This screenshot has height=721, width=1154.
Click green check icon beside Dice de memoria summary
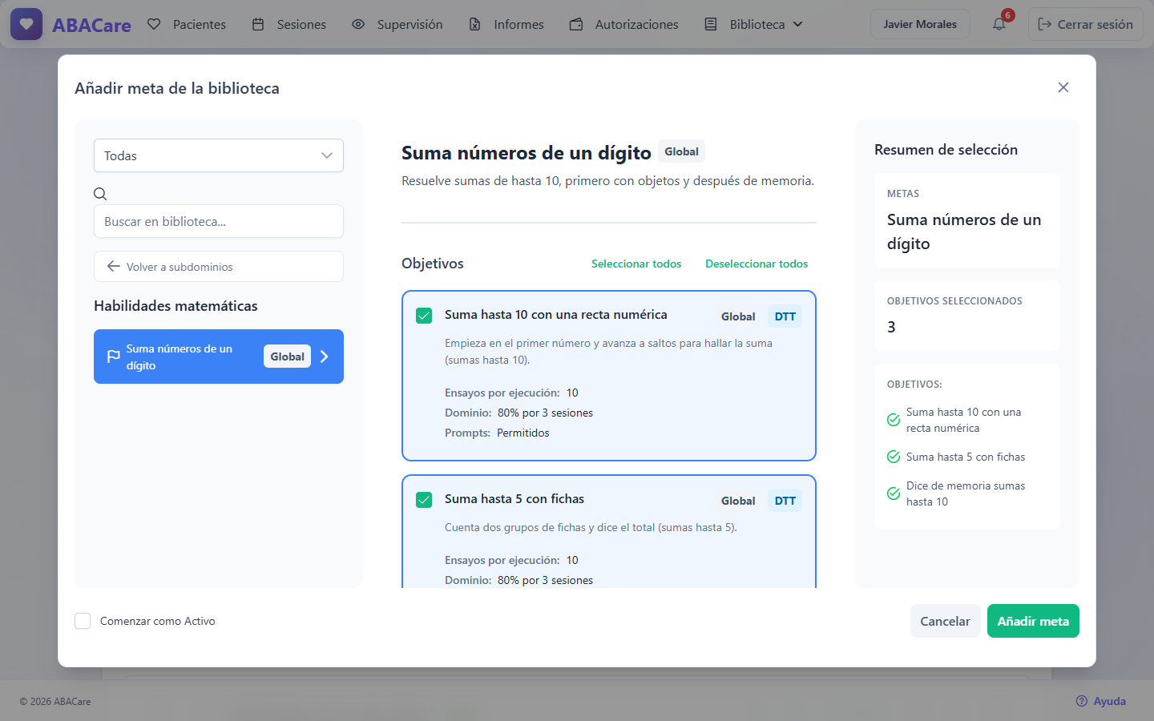tap(894, 493)
